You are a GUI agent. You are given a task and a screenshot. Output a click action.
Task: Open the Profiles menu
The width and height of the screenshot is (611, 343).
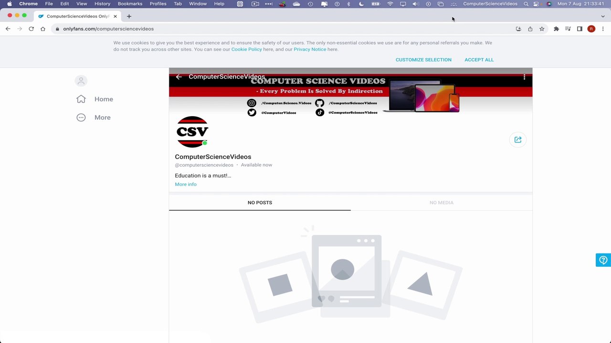[158, 4]
